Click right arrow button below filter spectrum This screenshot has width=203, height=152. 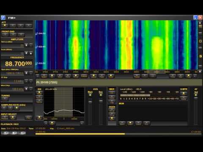(x=82, y=123)
